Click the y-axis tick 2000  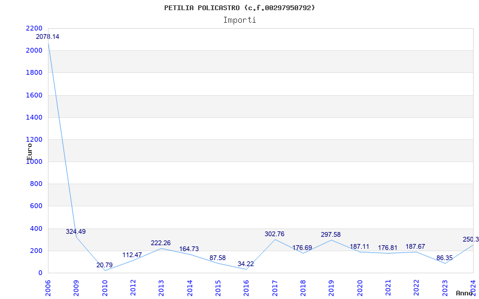pyautogui.click(x=34, y=51)
